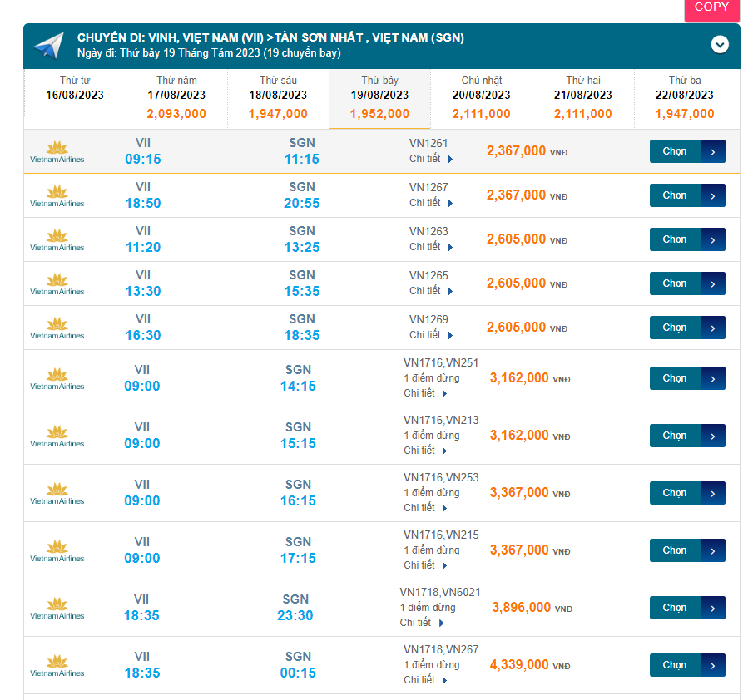Screen dimensions: 743x700
Task: Click arrow on Chọn button for 4,339,000 flight
Action: 713,665
